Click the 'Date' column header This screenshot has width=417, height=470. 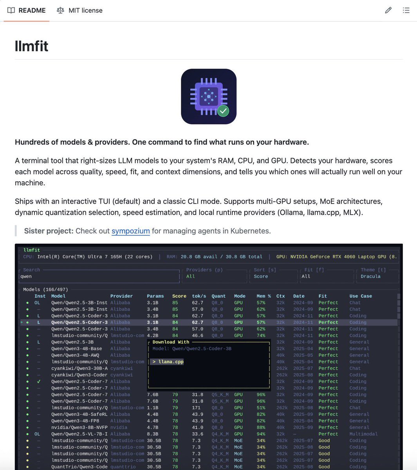coord(299,296)
